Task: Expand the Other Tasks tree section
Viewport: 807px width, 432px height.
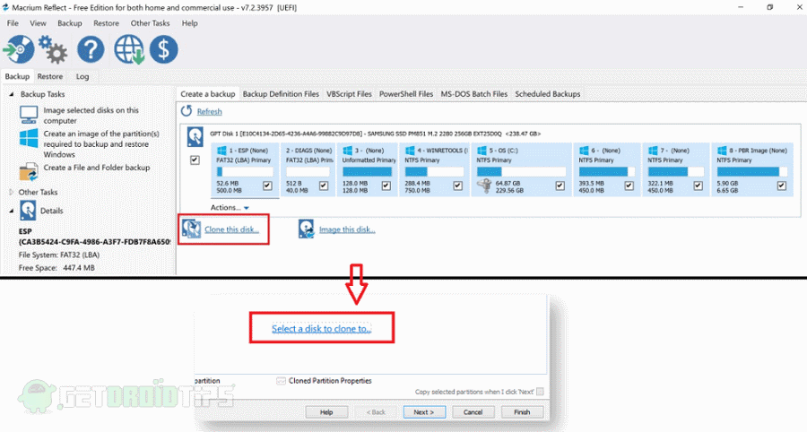Action: coord(11,192)
